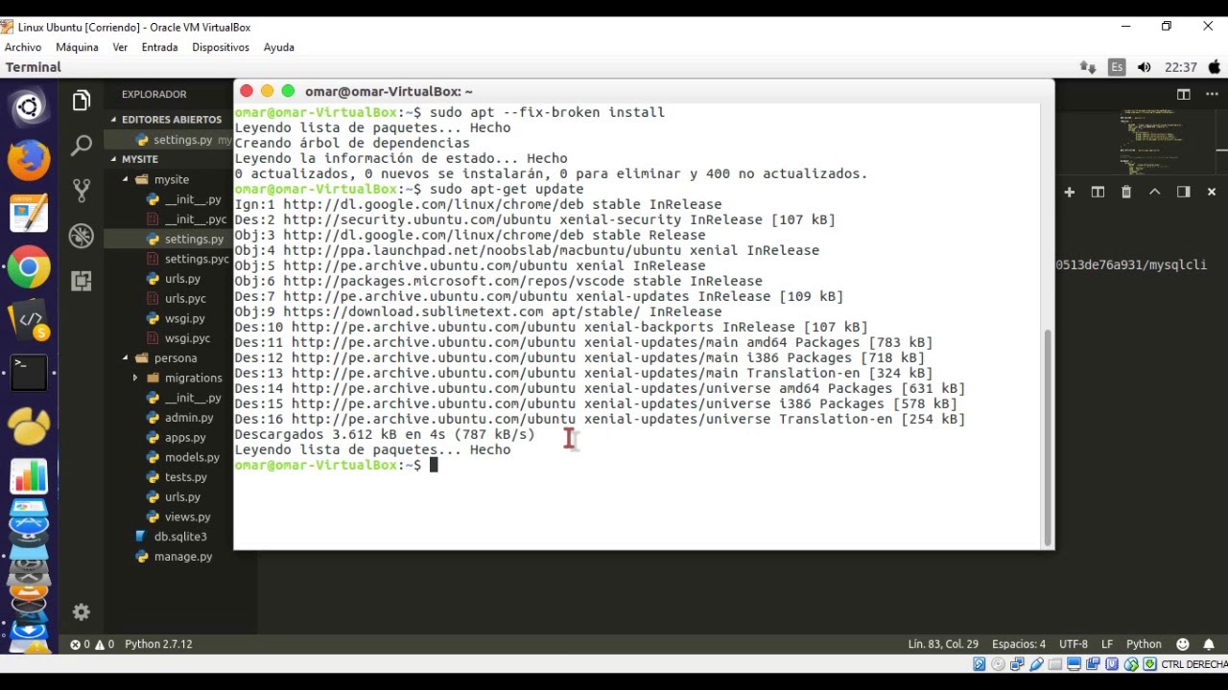This screenshot has width=1228, height=690.
Task: Open the notifications bell in the status bar
Action: point(1209,644)
